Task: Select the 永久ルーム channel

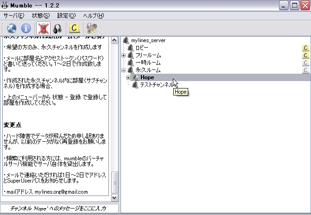Action: pos(148,70)
